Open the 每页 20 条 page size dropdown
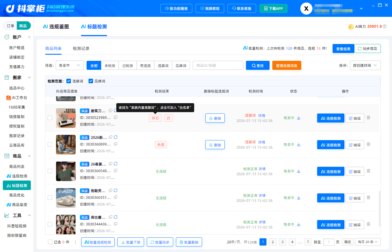Image resolution: width=392 pixels, height=252 pixels. click(368, 242)
